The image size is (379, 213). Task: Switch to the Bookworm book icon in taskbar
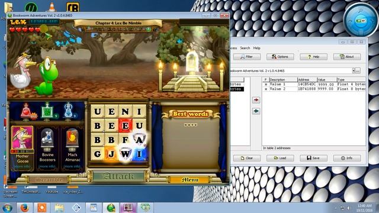pyautogui.click(x=128, y=208)
